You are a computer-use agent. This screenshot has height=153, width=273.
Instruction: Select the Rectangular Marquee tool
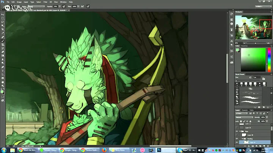click(3, 18)
